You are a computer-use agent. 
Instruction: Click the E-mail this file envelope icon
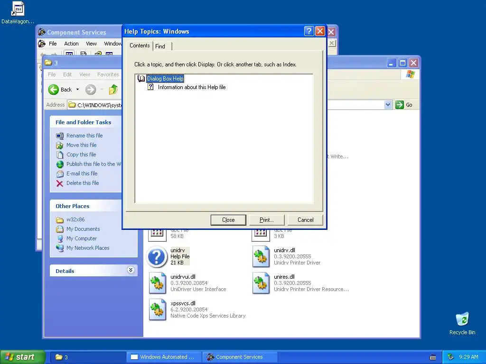click(x=60, y=174)
